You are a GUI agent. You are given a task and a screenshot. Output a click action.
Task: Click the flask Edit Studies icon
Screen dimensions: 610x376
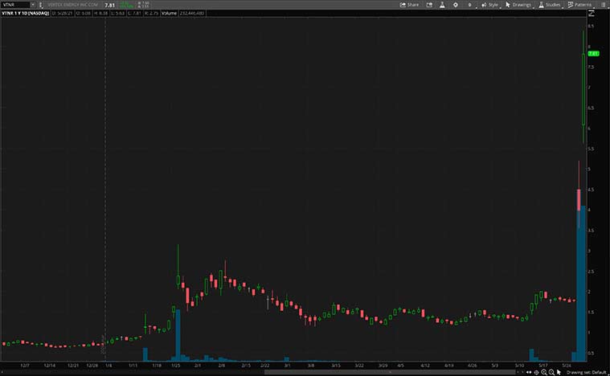[440, 5]
